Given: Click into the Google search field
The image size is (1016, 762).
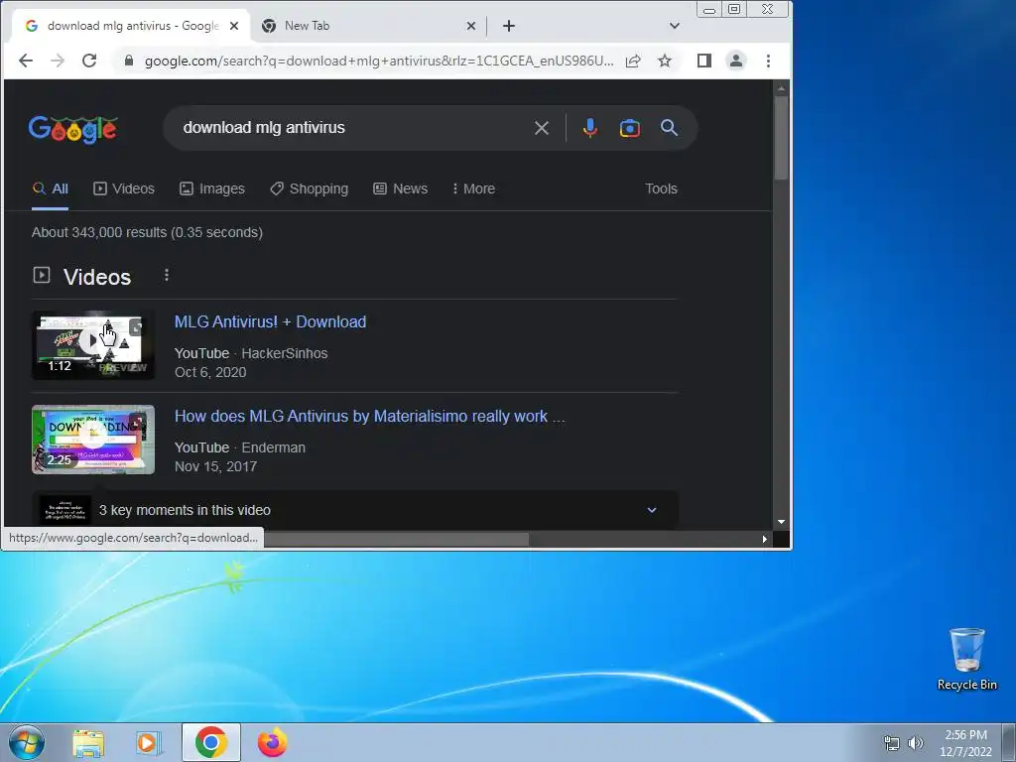Looking at the screenshot, I should [350, 128].
